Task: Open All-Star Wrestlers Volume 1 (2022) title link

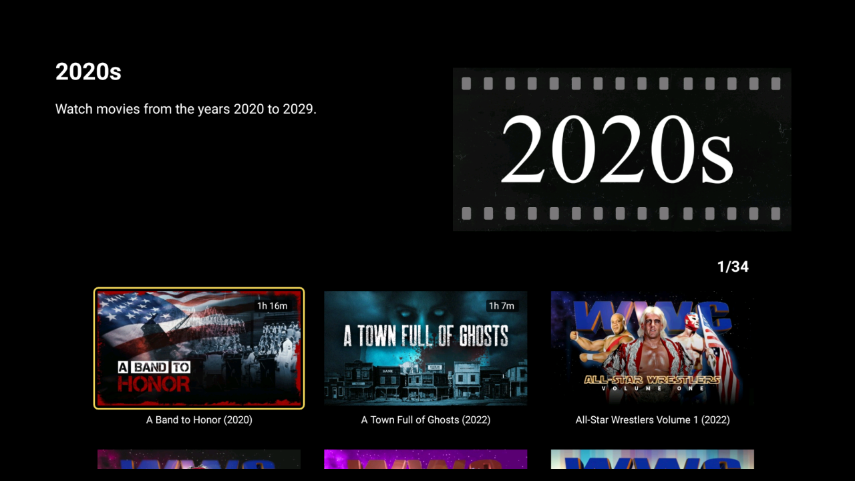Action: pos(653,420)
